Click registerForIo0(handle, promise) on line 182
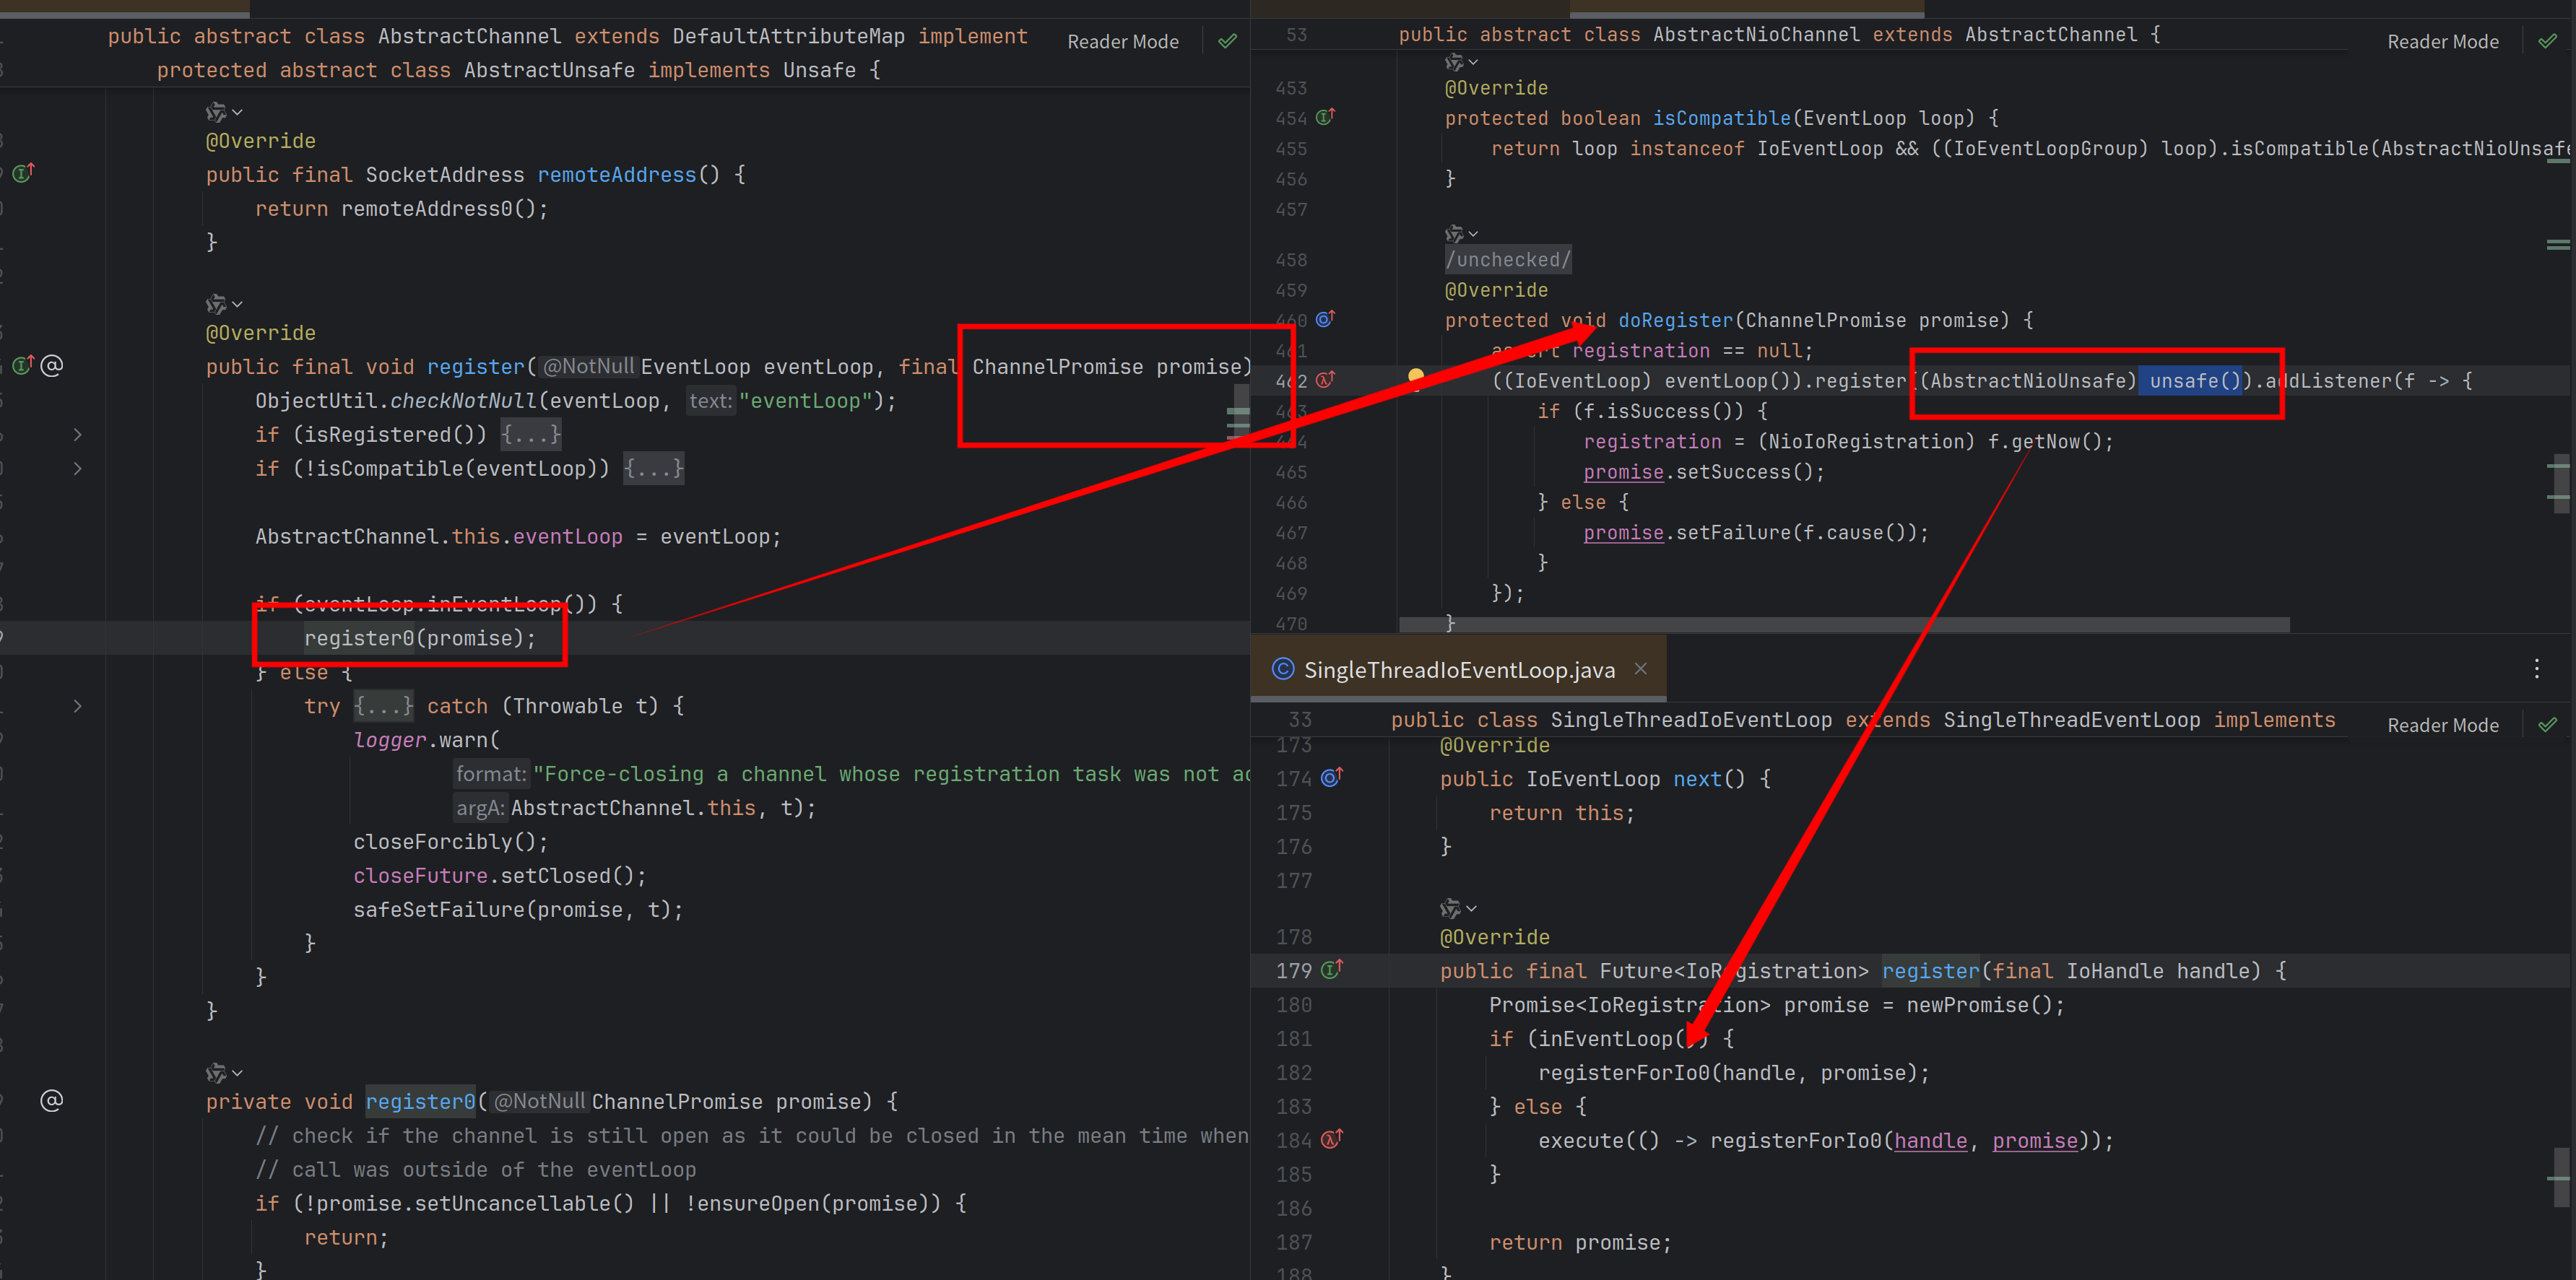 (1733, 1073)
